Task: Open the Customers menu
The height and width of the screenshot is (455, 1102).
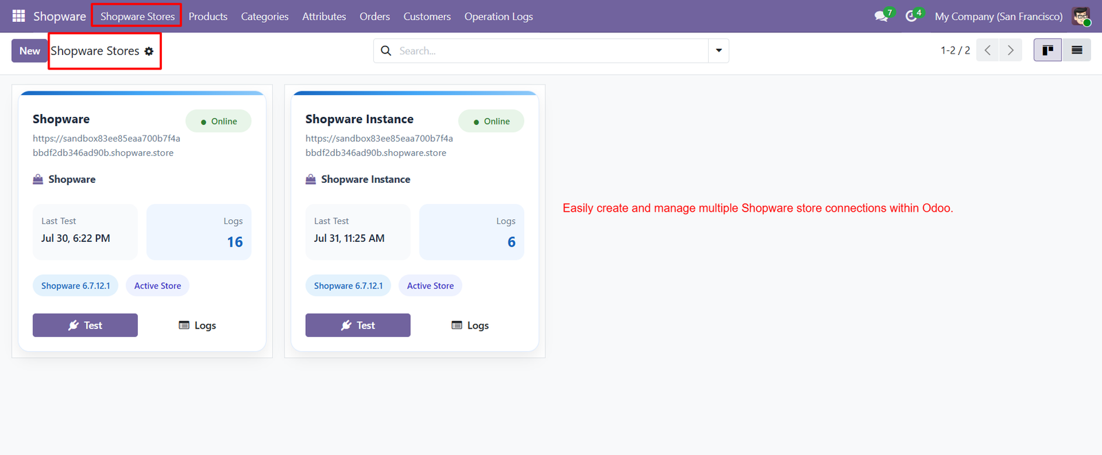Action: 427,16
